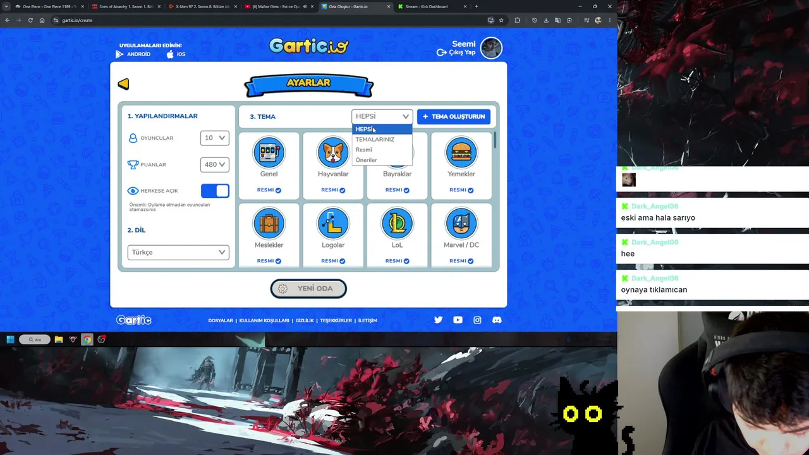Click chat message 'eski ama hala sarıyo'
The height and width of the screenshot is (455, 809).
pyautogui.click(x=658, y=217)
